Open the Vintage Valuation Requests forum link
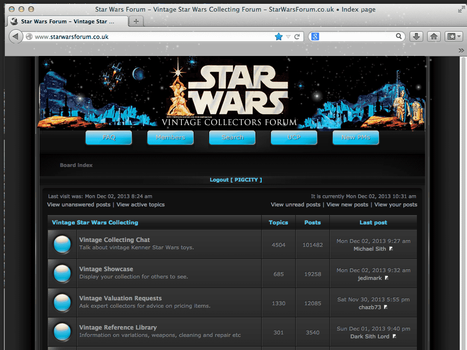467x350 pixels. pos(120,298)
